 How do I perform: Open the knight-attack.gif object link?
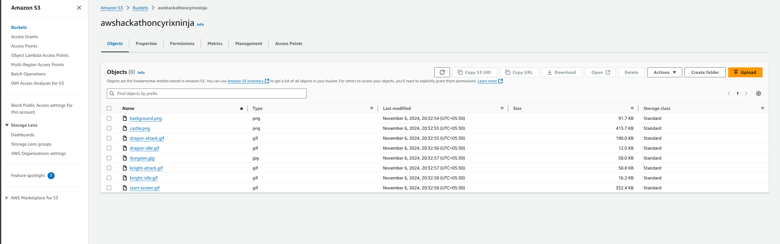coord(146,168)
